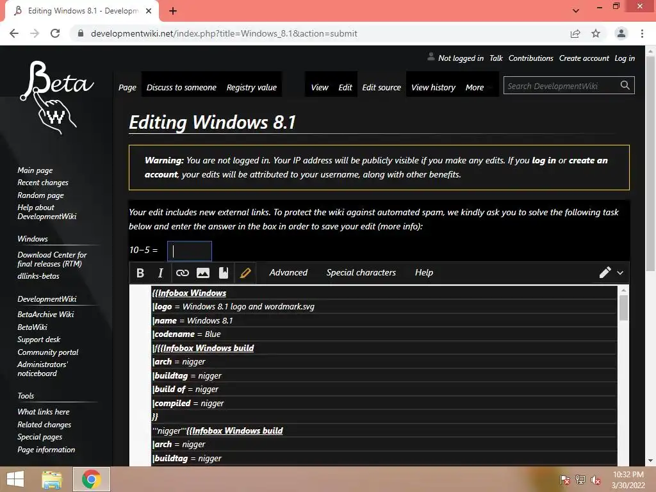Open the tab search chevron dropdown

576,11
